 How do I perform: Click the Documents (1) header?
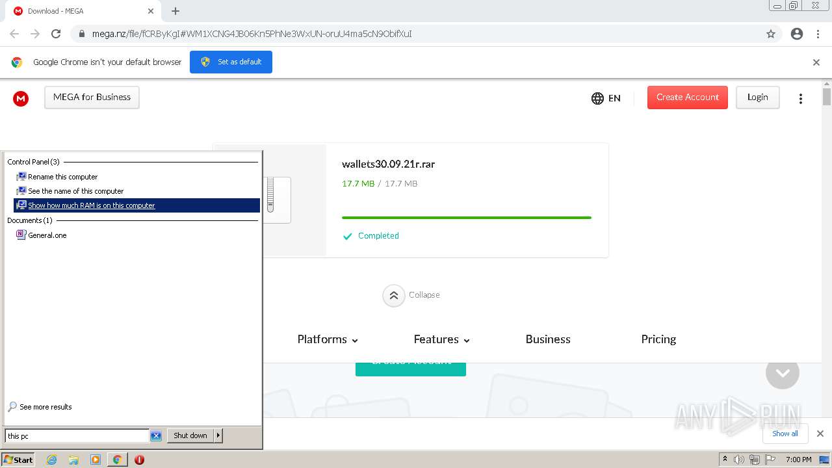coord(30,220)
